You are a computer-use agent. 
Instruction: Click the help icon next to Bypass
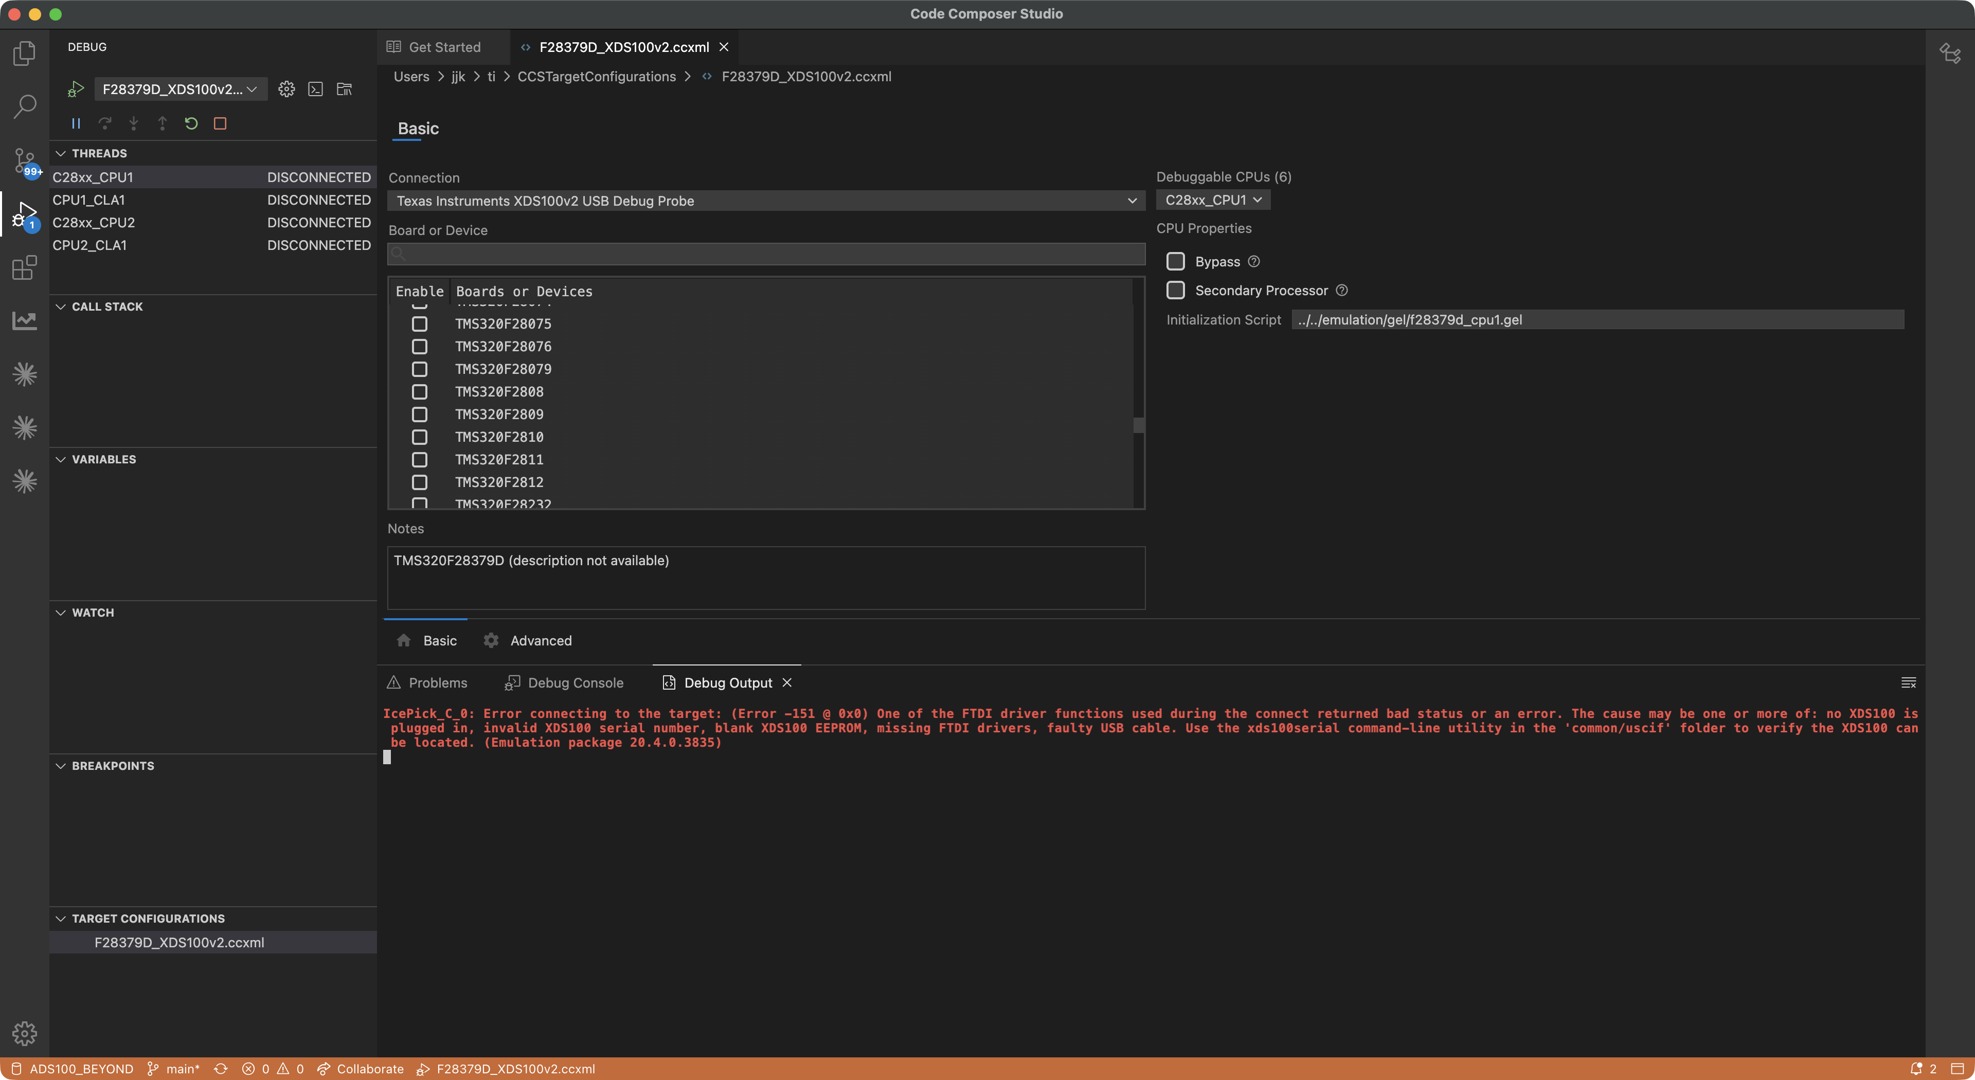(x=1253, y=261)
